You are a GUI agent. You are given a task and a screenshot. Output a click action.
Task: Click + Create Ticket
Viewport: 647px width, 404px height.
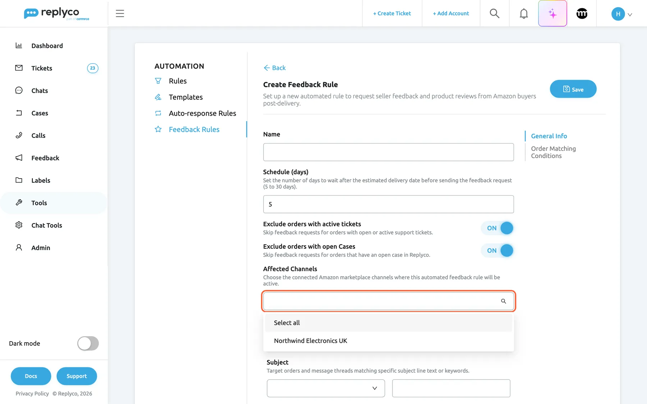pyautogui.click(x=392, y=13)
